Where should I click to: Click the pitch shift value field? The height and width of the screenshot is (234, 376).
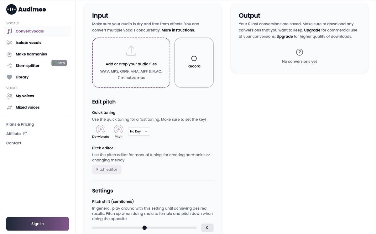pos(207,228)
